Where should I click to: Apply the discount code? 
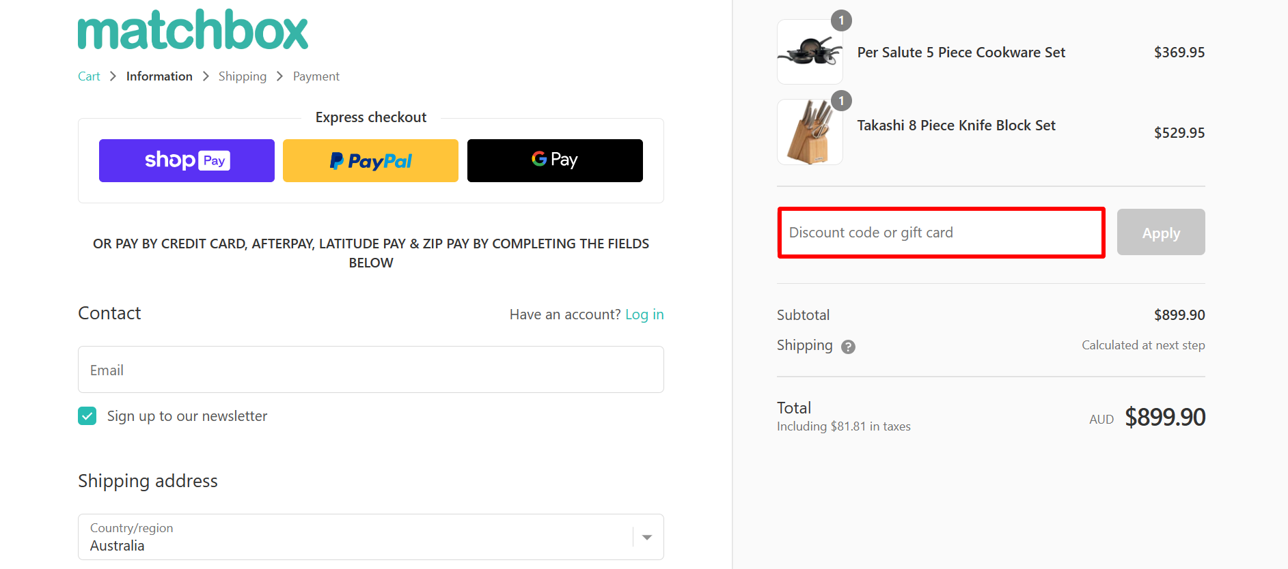tap(1160, 232)
